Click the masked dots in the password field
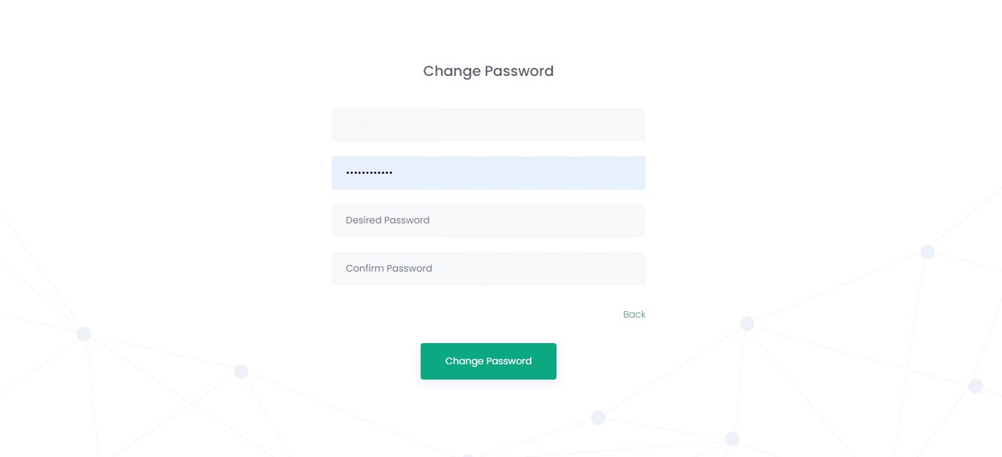Image resolution: width=1002 pixels, height=457 pixels. pyautogui.click(x=369, y=173)
